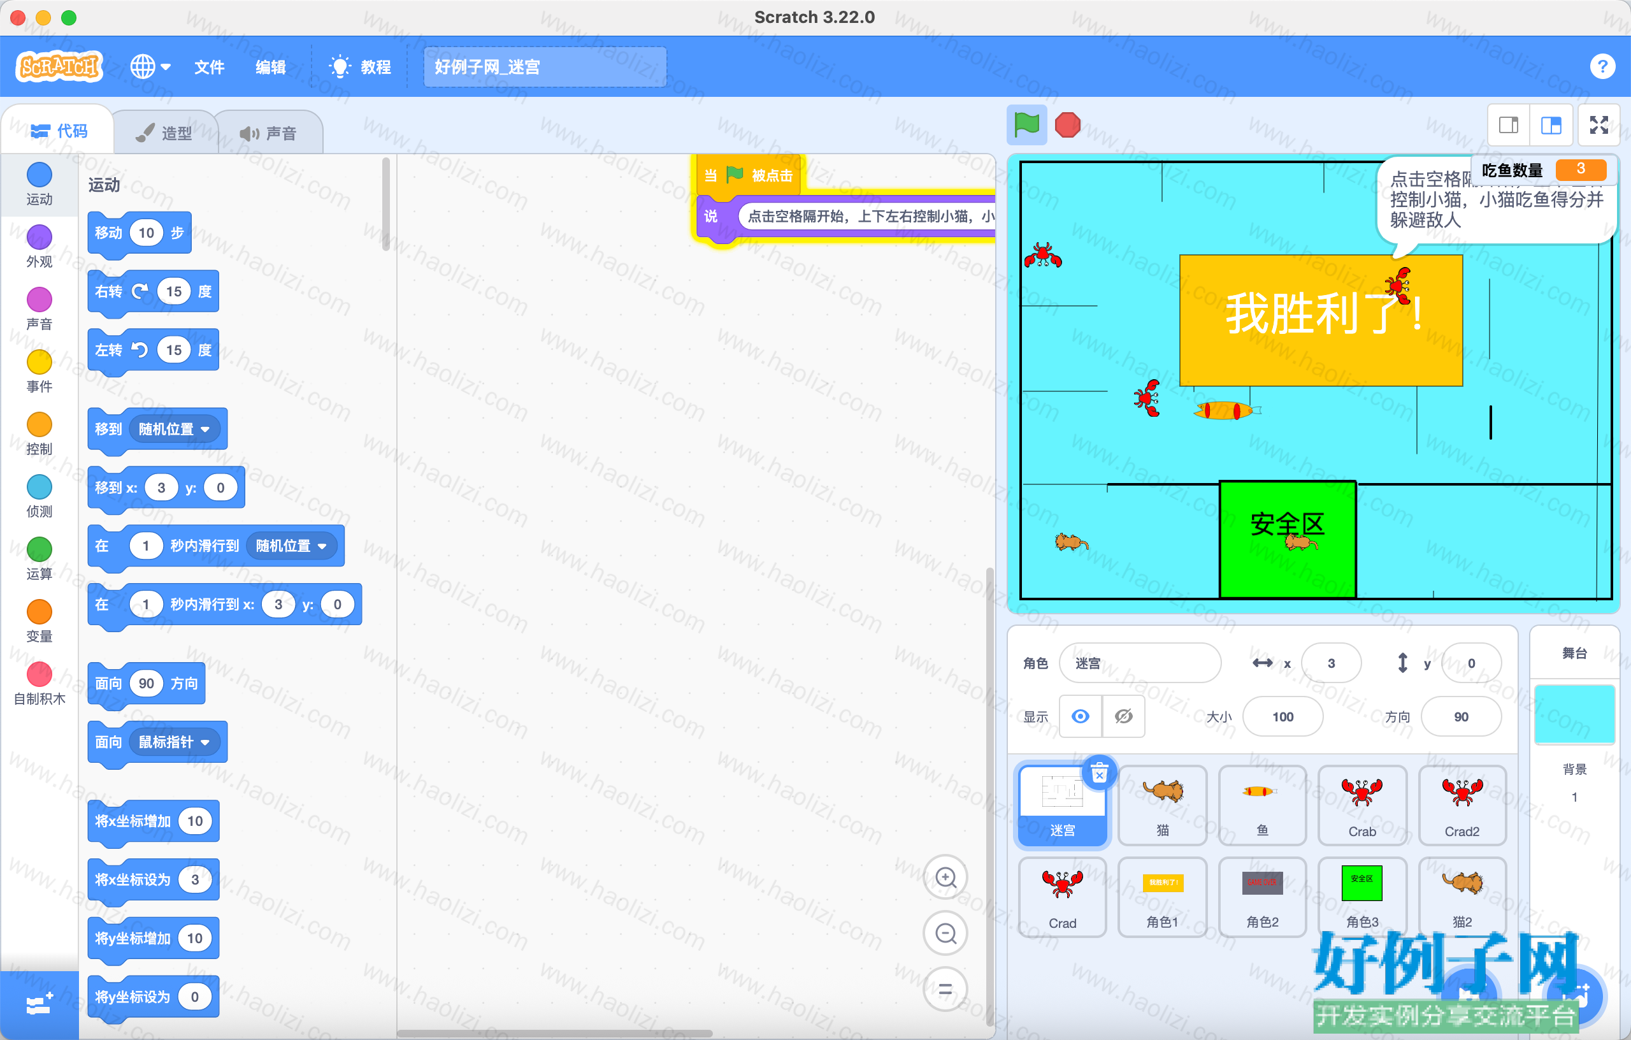
Task: Edit the sprite y position field
Action: [1471, 663]
